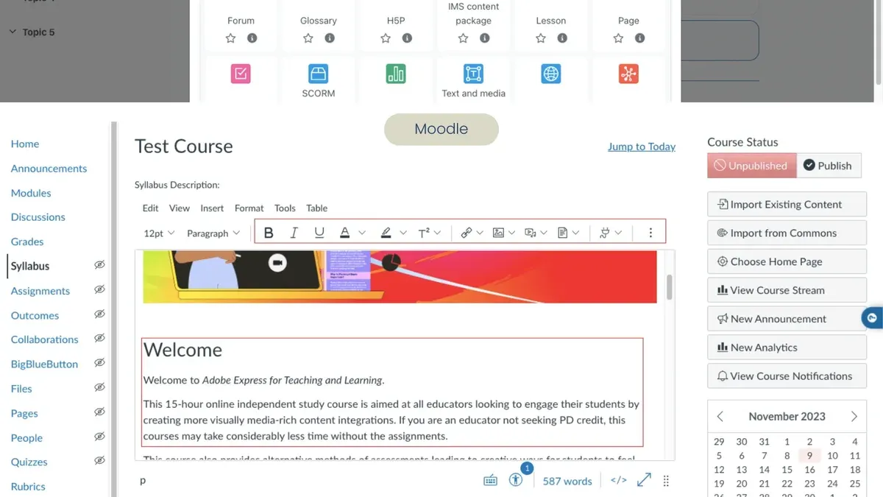Click the green bar chart activity icon
Image resolution: width=883 pixels, height=497 pixels.
click(x=396, y=74)
